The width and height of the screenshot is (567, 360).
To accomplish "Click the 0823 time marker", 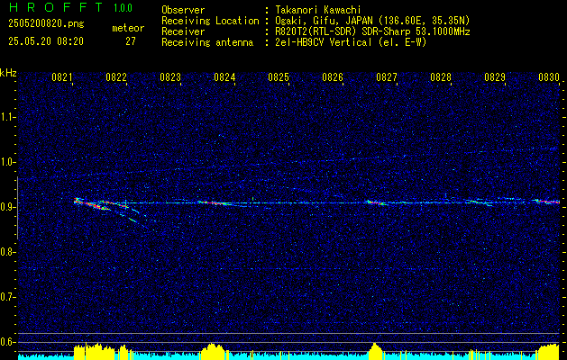I will pos(170,77).
